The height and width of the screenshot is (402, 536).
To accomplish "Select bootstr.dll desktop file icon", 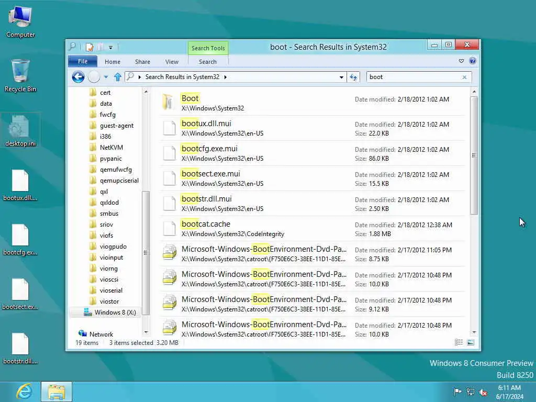I will tap(20, 348).
